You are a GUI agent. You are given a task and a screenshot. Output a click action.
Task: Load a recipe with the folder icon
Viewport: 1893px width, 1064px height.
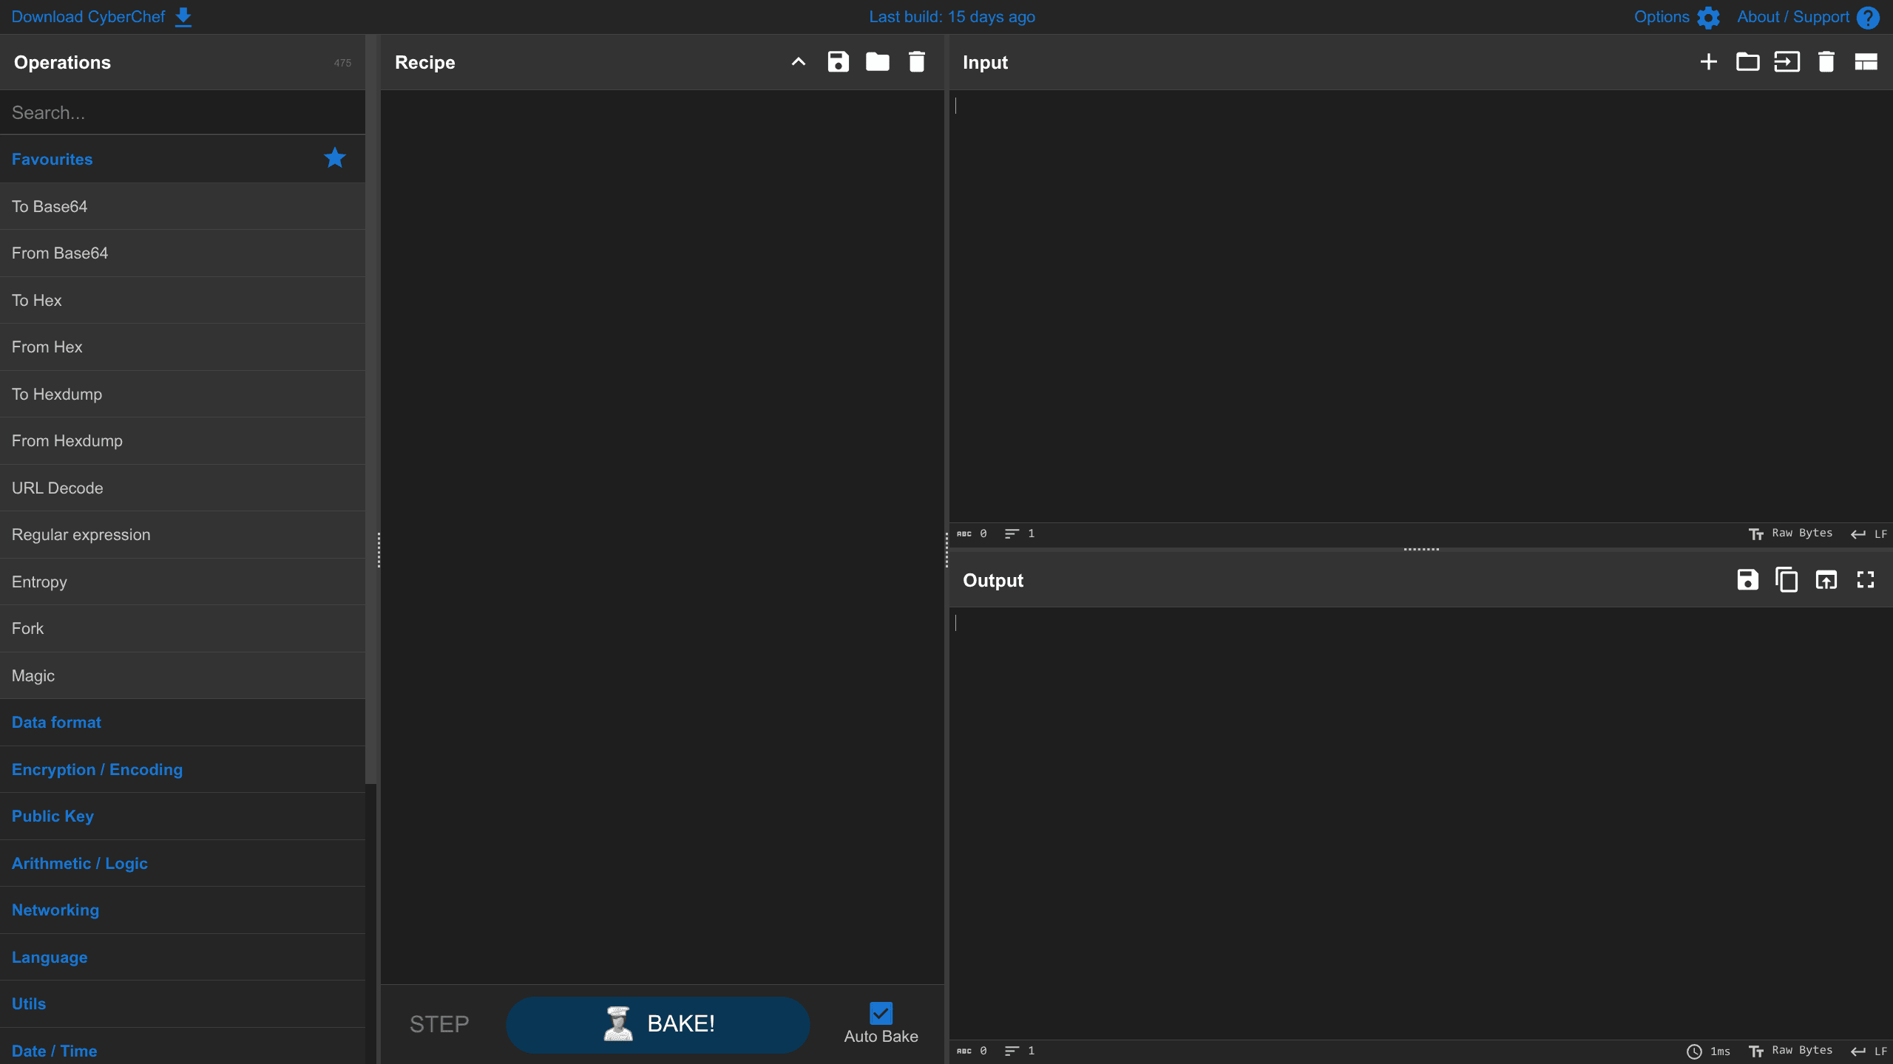click(877, 62)
